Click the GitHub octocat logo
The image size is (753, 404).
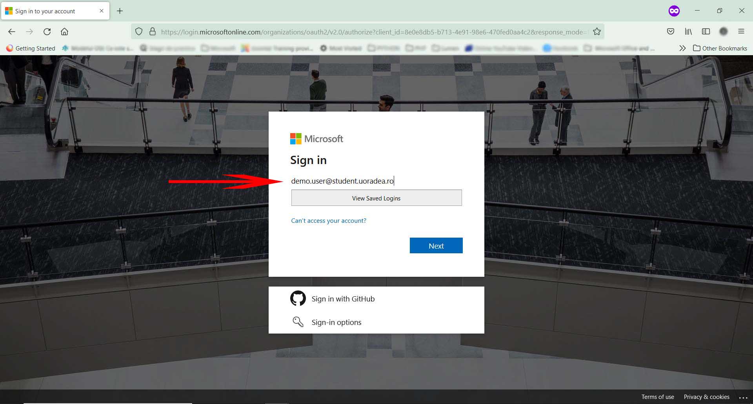coord(298,298)
